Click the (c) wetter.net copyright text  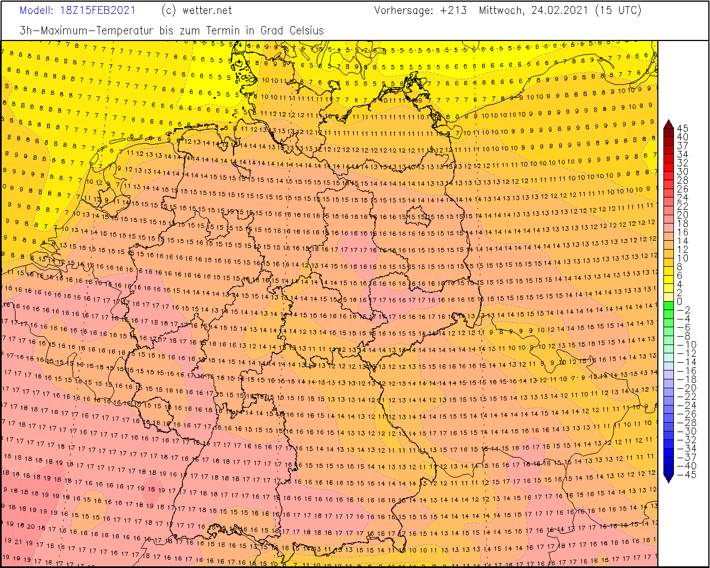[196, 11]
